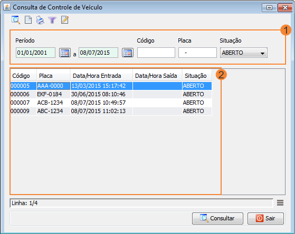Open calendar for period end date
Screen dimensions: 295x234
tap(128, 53)
